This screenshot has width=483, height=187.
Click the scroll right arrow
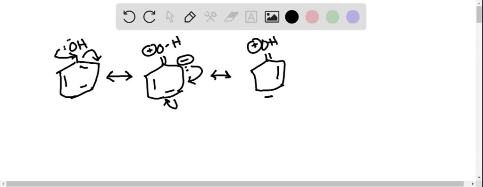[473, 184]
